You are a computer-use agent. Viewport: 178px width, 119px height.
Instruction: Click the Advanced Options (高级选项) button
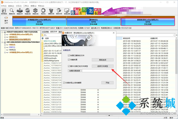pos(103,60)
